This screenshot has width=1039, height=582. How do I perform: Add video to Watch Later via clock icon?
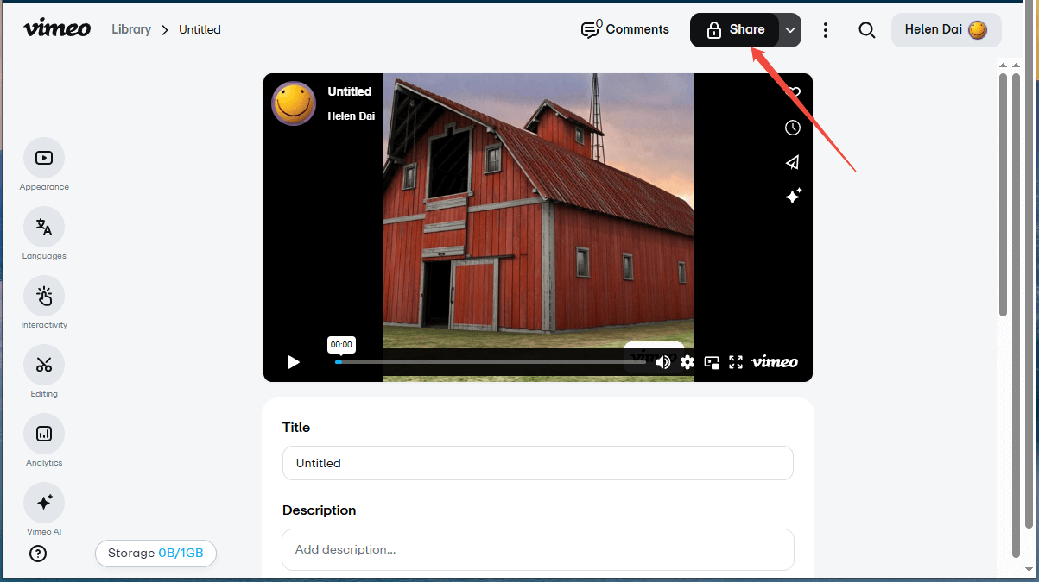pos(793,128)
